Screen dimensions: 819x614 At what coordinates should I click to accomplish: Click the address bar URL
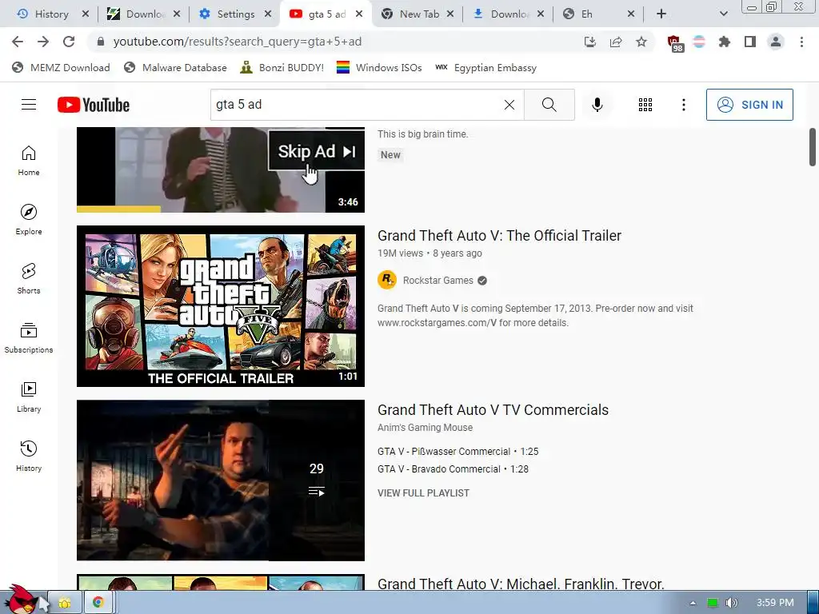tap(237, 42)
